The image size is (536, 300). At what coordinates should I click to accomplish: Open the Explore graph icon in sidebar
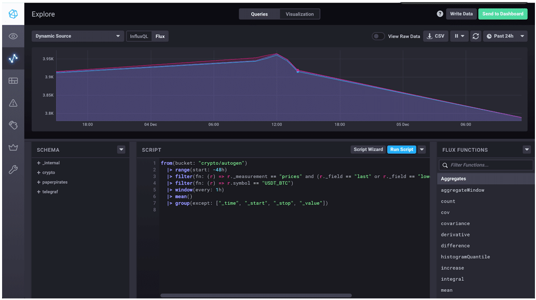click(13, 59)
